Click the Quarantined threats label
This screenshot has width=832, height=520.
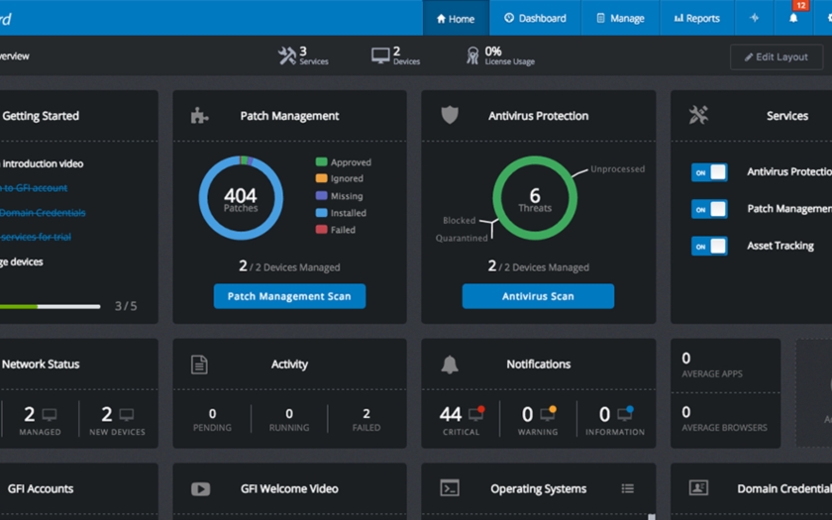462,239
